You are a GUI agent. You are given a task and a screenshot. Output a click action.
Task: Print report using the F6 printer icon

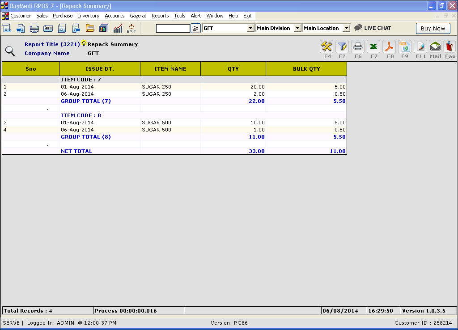(x=358, y=47)
